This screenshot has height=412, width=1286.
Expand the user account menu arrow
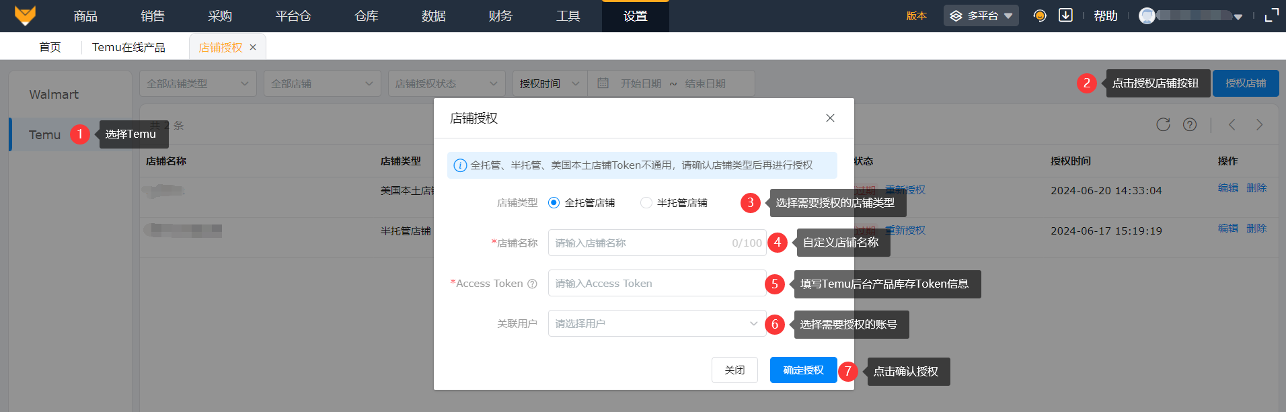tap(1238, 17)
